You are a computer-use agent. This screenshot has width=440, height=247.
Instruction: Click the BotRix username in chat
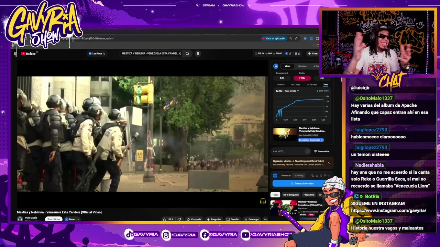(372, 197)
